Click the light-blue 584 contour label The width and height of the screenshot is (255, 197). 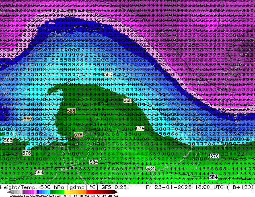(213, 177)
